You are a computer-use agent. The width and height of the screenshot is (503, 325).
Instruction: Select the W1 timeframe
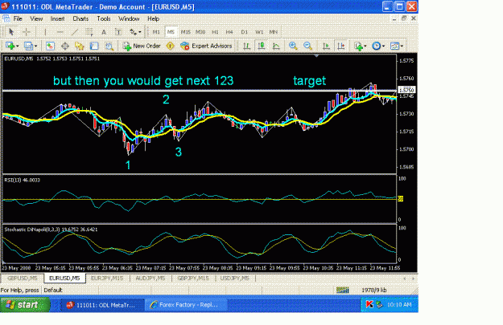(x=259, y=31)
